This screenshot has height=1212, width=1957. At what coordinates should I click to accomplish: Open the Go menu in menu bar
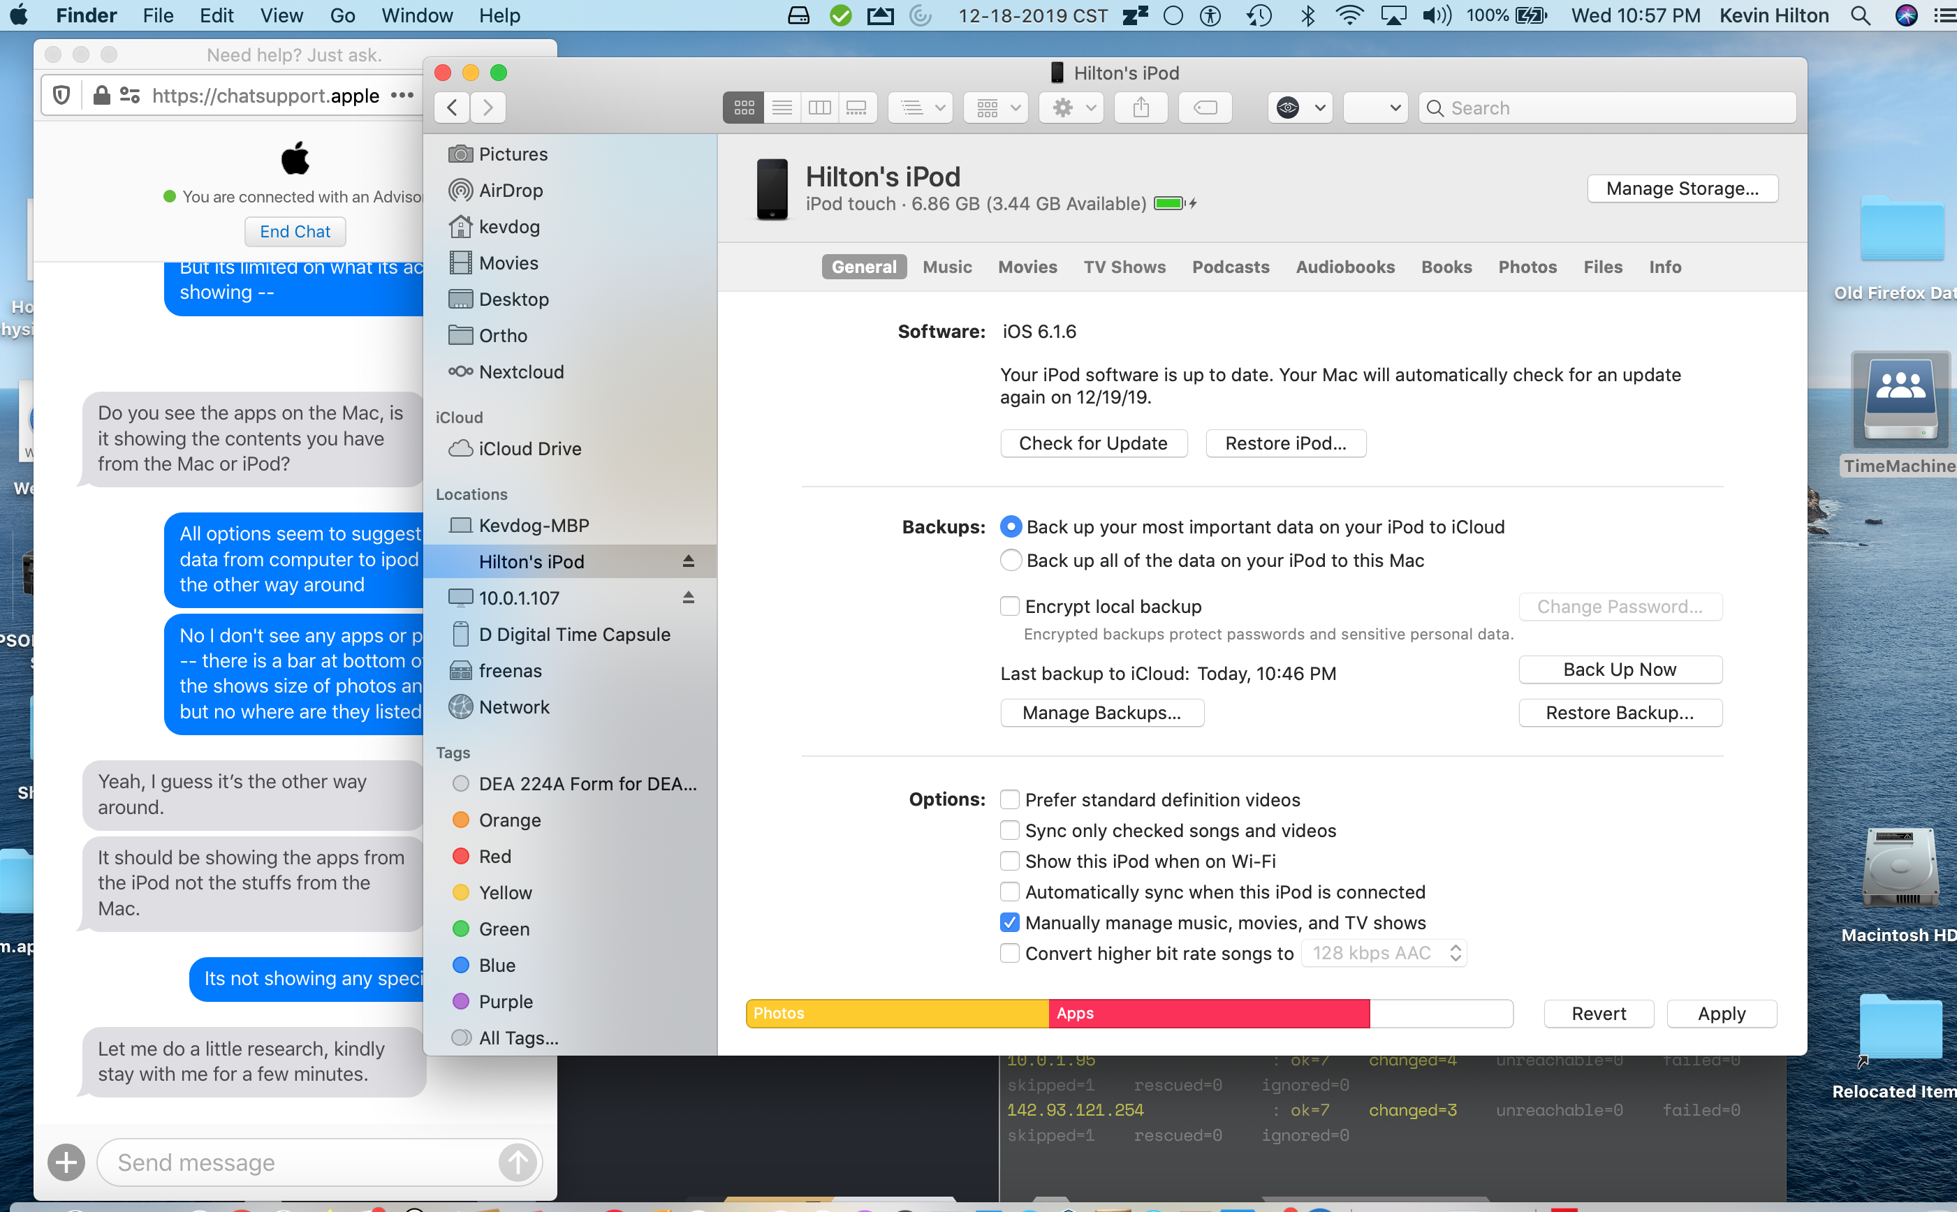coord(342,15)
